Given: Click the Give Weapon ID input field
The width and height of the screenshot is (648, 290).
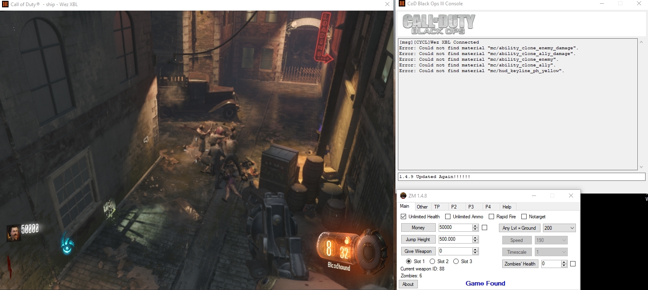Looking at the screenshot, I should [x=455, y=251].
